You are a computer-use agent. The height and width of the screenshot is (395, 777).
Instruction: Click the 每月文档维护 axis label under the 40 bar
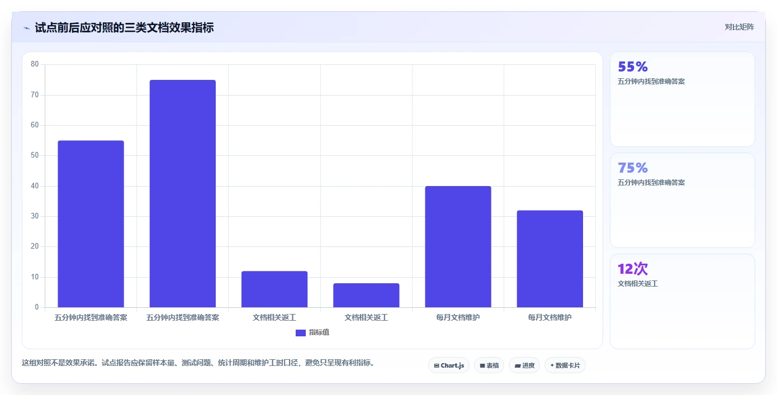coord(458,317)
